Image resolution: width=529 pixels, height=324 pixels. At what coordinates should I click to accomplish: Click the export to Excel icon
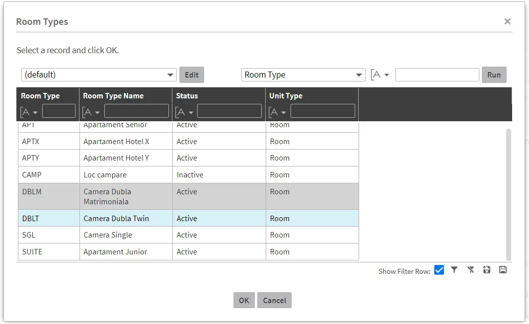coord(486,270)
